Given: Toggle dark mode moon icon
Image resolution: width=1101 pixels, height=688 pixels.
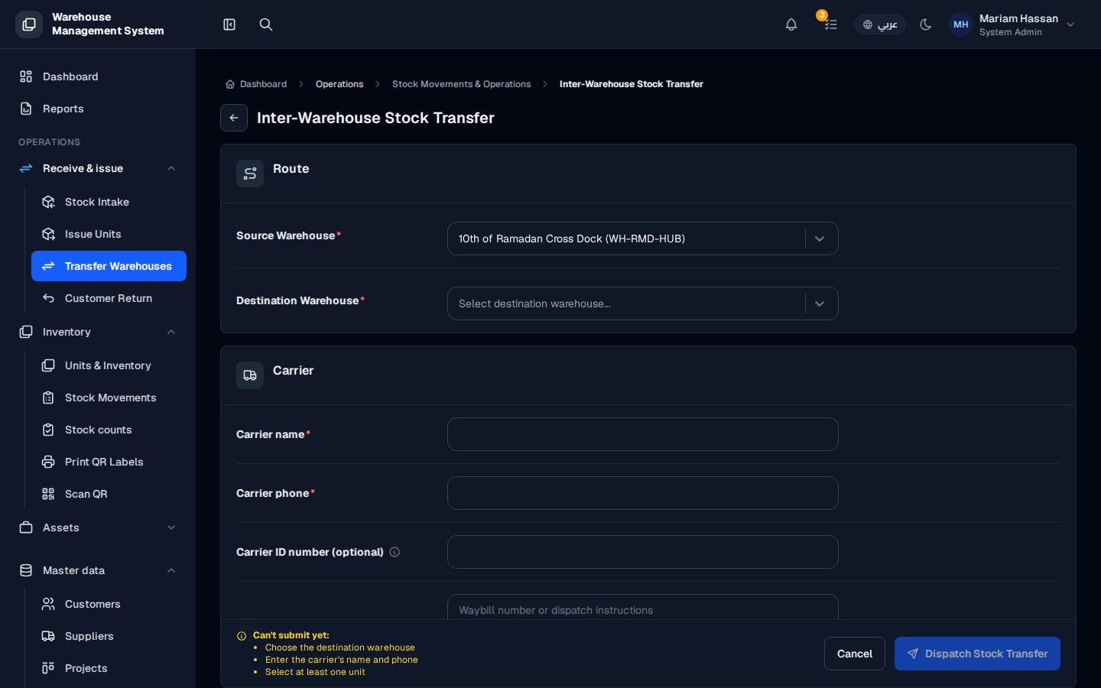Looking at the screenshot, I should click(x=926, y=24).
